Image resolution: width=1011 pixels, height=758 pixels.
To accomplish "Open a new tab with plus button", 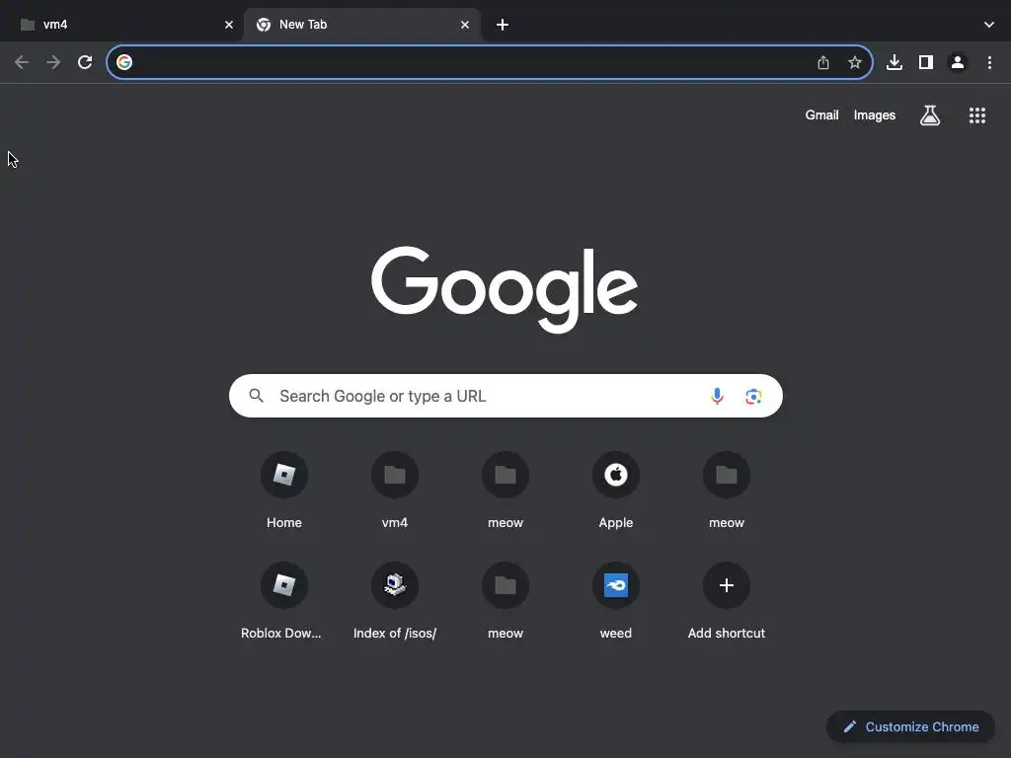I will (503, 25).
